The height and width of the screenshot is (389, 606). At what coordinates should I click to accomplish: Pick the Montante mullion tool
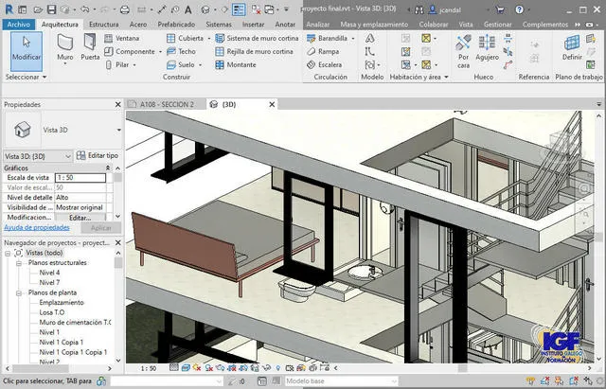point(236,64)
